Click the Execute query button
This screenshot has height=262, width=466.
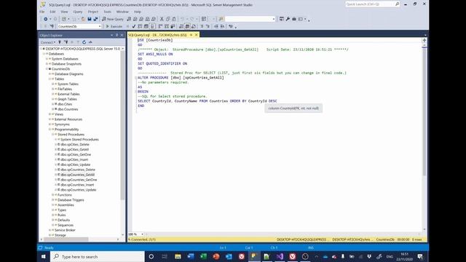point(114,26)
